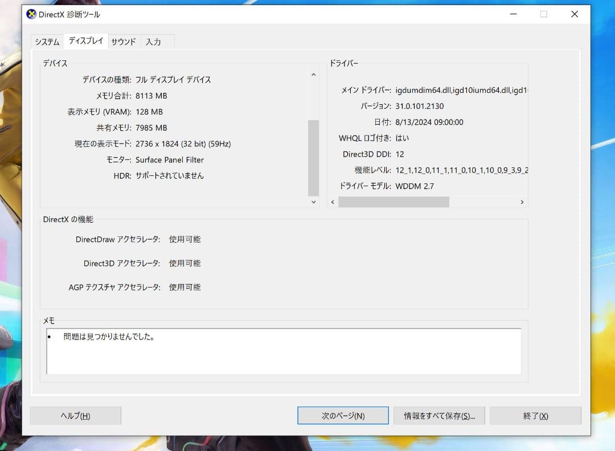Click the desktop wallpaper at the left edge
615x451 pixels.
(x=9, y=228)
